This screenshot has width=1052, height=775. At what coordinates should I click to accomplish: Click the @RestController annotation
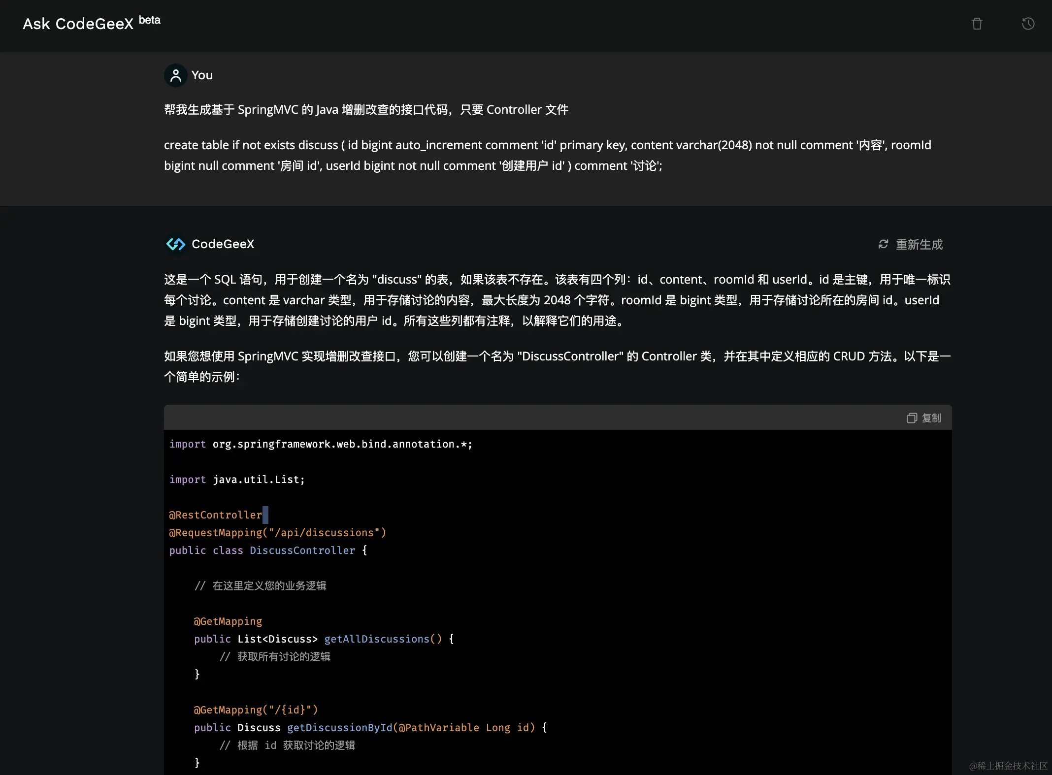point(216,515)
